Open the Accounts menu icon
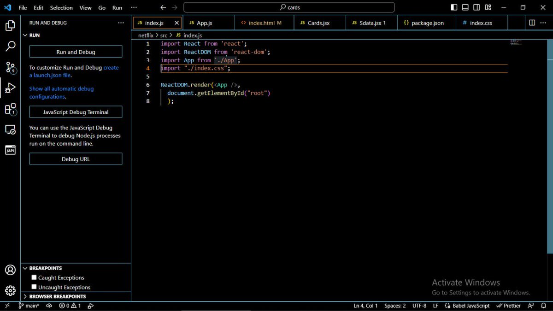This screenshot has width=553, height=311. coord(10,270)
